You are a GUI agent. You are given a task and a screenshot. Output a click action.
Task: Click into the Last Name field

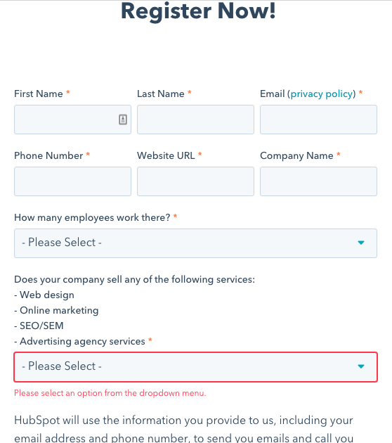195,120
